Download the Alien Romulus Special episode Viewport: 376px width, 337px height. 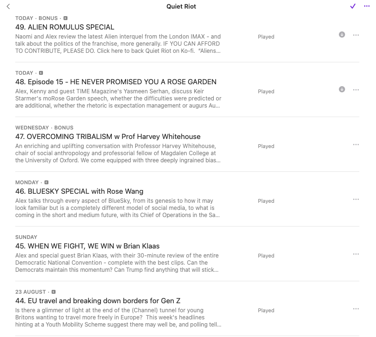(342, 35)
